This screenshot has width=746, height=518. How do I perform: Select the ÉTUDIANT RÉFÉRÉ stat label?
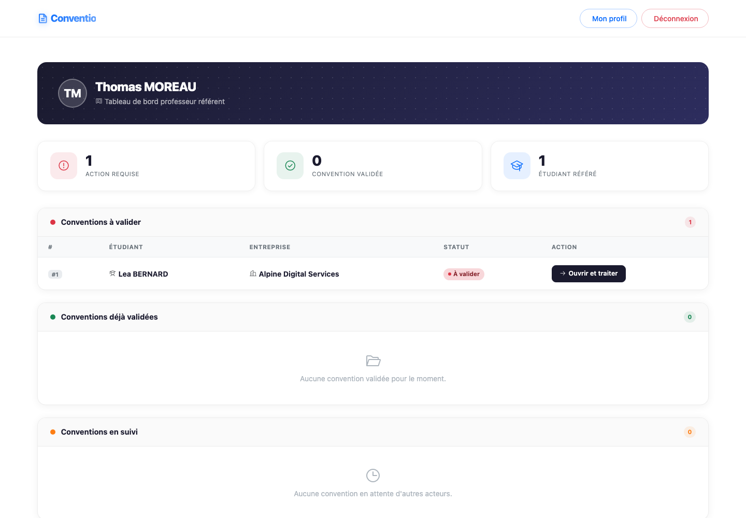568,174
